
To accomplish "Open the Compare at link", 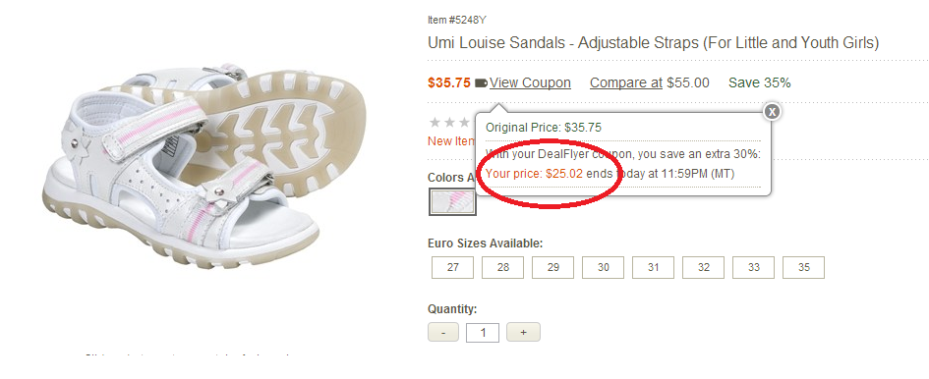I will 625,82.
